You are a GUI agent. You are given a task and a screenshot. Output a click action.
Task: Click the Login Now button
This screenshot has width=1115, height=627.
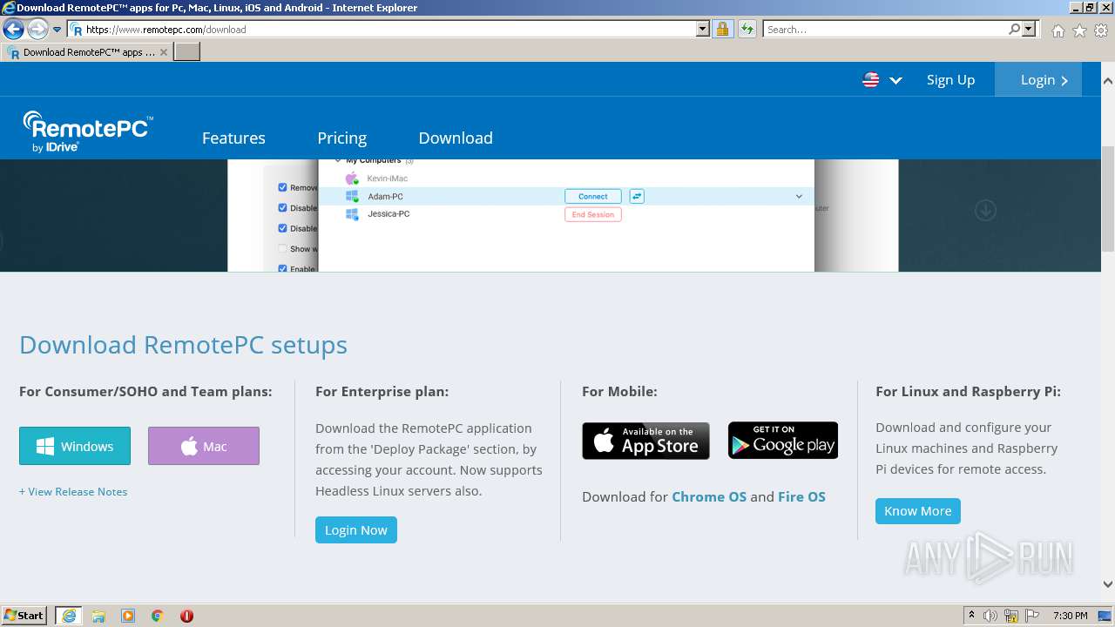point(356,529)
